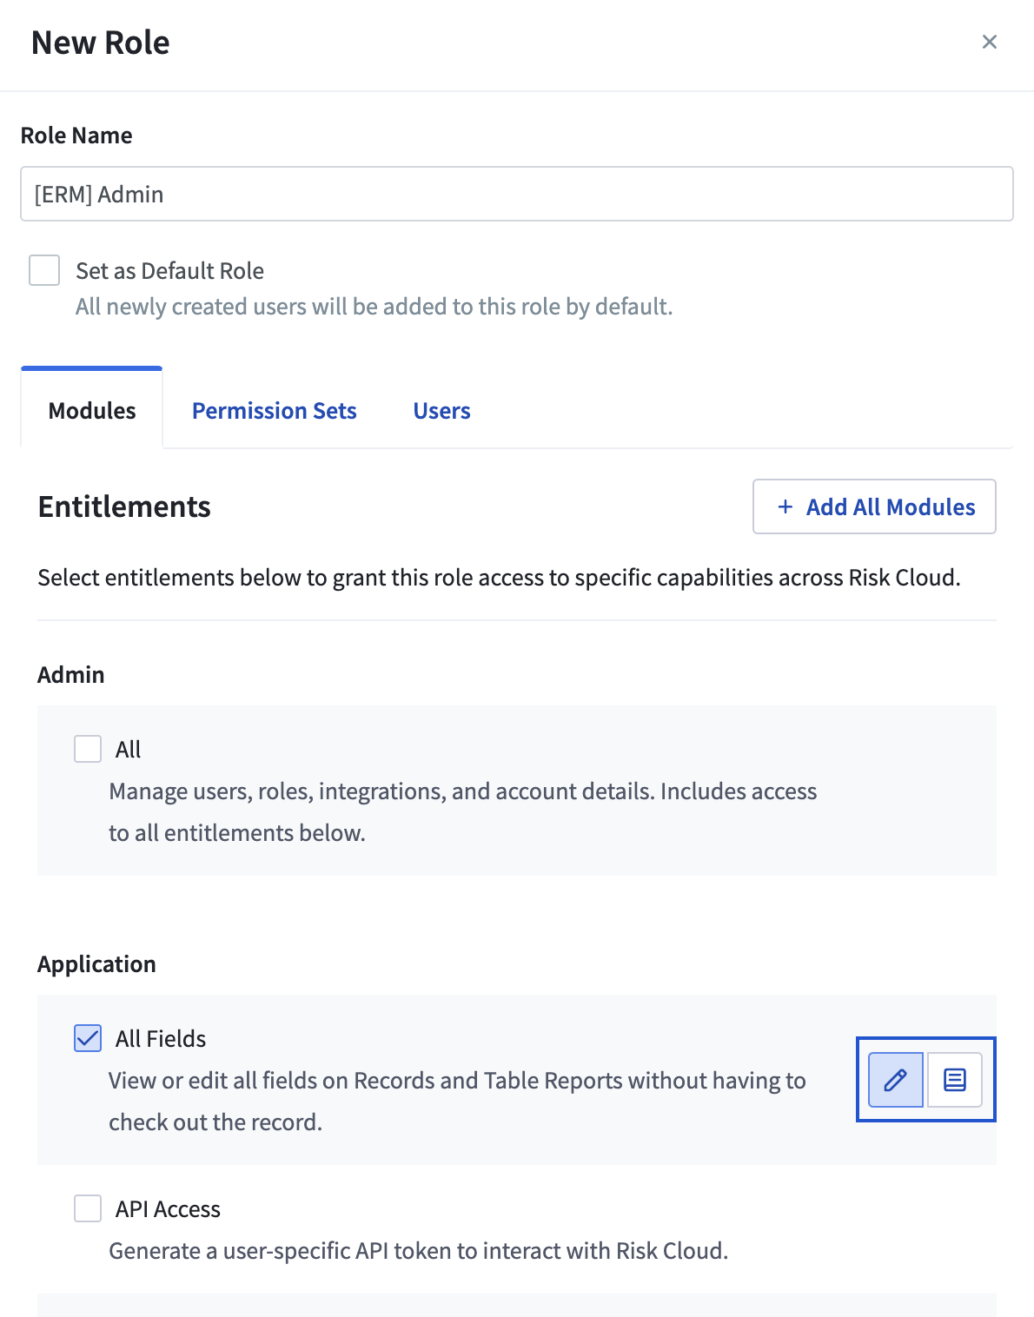Click the All Fields label text

161,1039
